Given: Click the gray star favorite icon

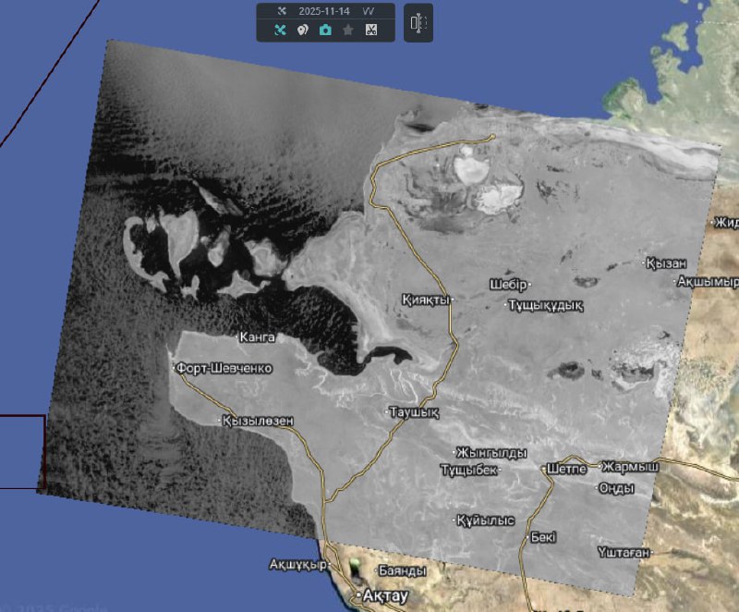Looking at the screenshot, I should click(x=348, y=30).
